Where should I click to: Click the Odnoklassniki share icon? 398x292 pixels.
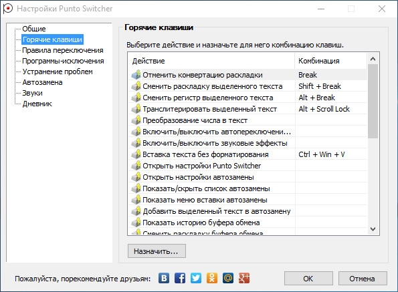(x=212, y=279)
